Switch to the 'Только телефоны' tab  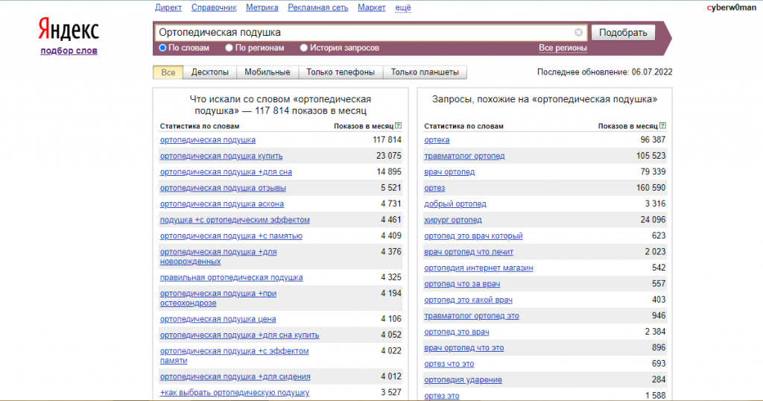(341, 72)
